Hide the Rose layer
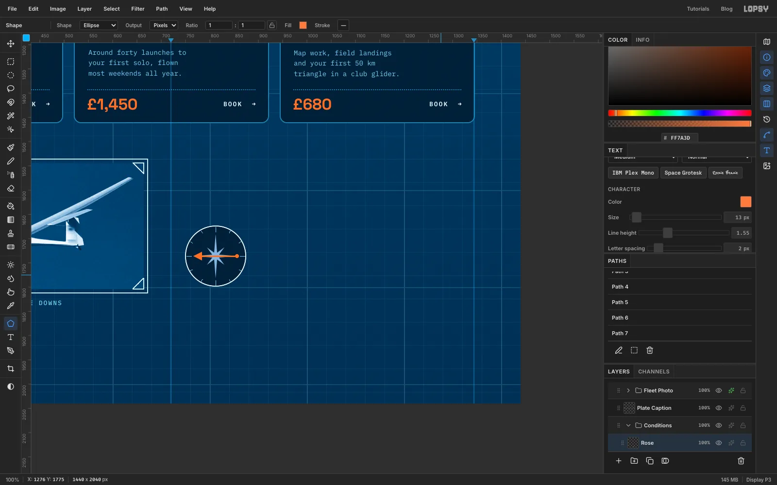The image size is (777, 485). [x=719, y=443]
